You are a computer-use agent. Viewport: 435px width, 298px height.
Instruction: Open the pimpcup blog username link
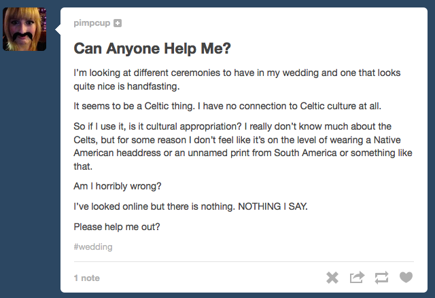(92, 23)
